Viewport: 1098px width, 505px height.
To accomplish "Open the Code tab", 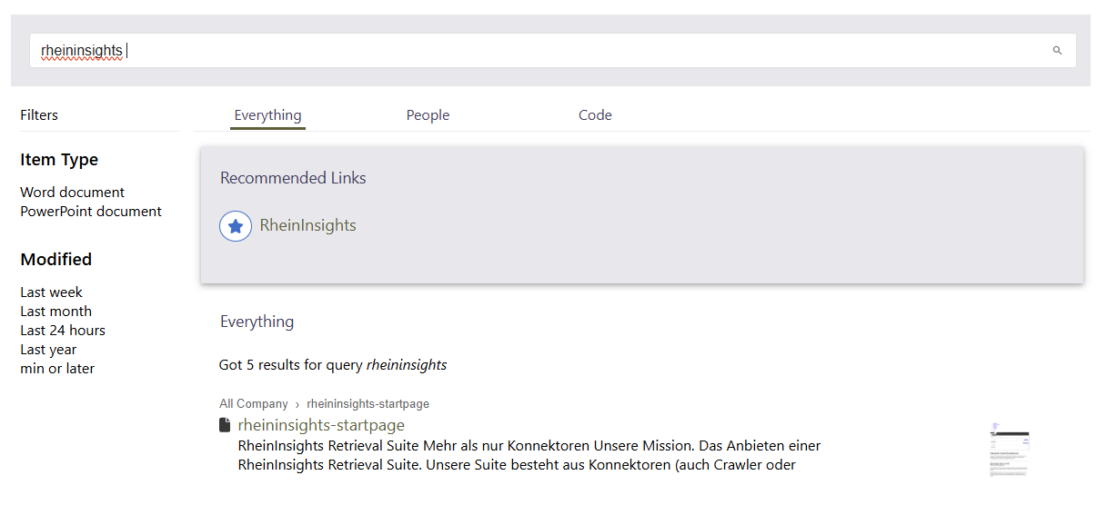I will (595, 115).
